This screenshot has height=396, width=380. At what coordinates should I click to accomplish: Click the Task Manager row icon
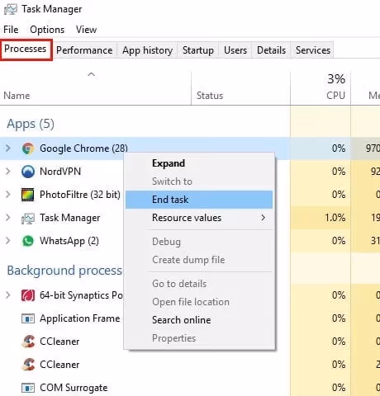(x=28, y=219)
